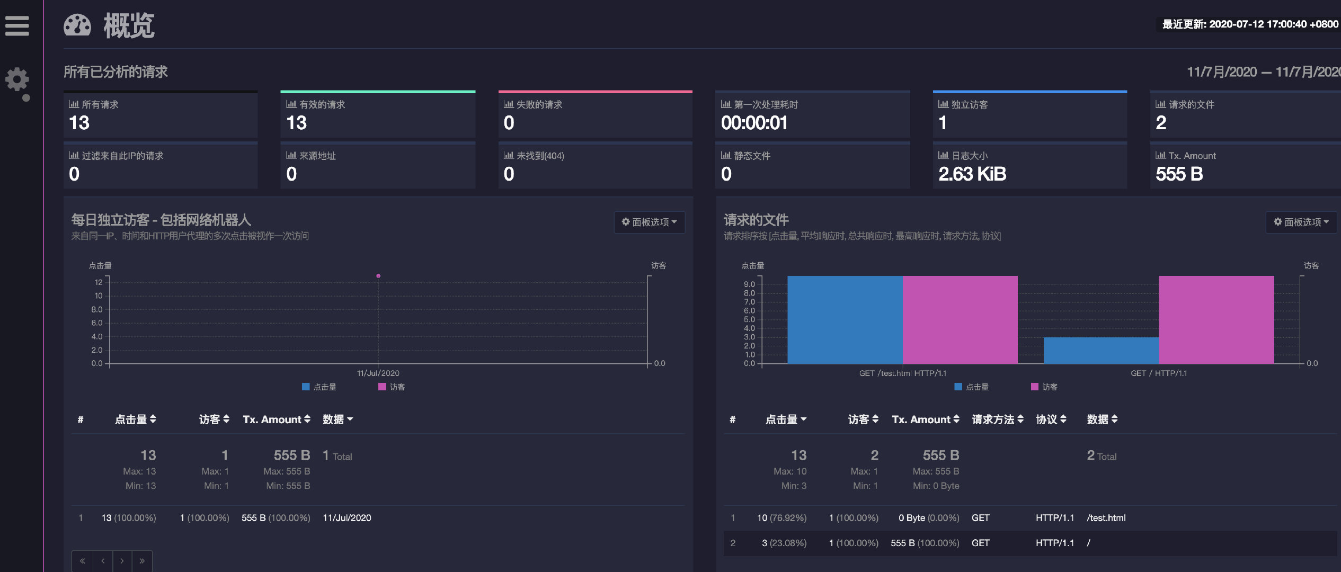Toggle 访客 legend swatch in requested files chart
The height and width of the screenshot is (572, 1341).
coord(1034,387)
